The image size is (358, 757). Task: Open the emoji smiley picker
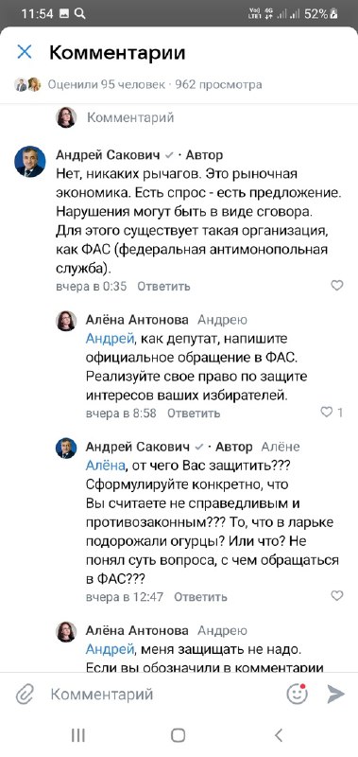pos(297,694)
